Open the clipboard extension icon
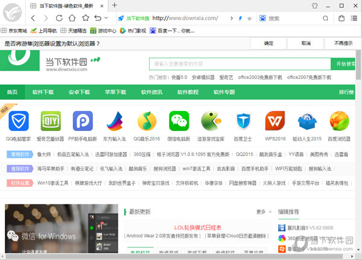362x260 pixels. click(x=341, y=18)
